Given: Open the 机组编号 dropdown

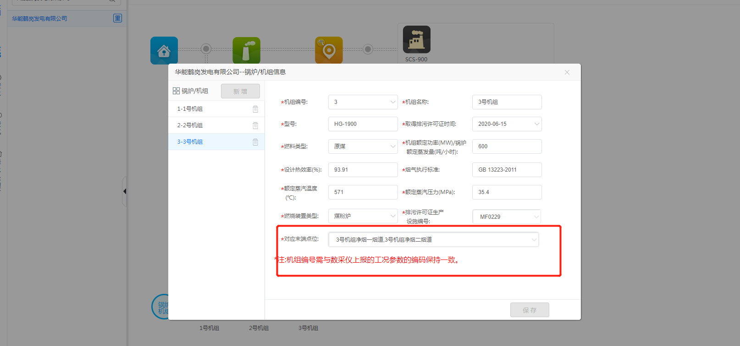Looking at the screenshot, I should pos(363,102).
